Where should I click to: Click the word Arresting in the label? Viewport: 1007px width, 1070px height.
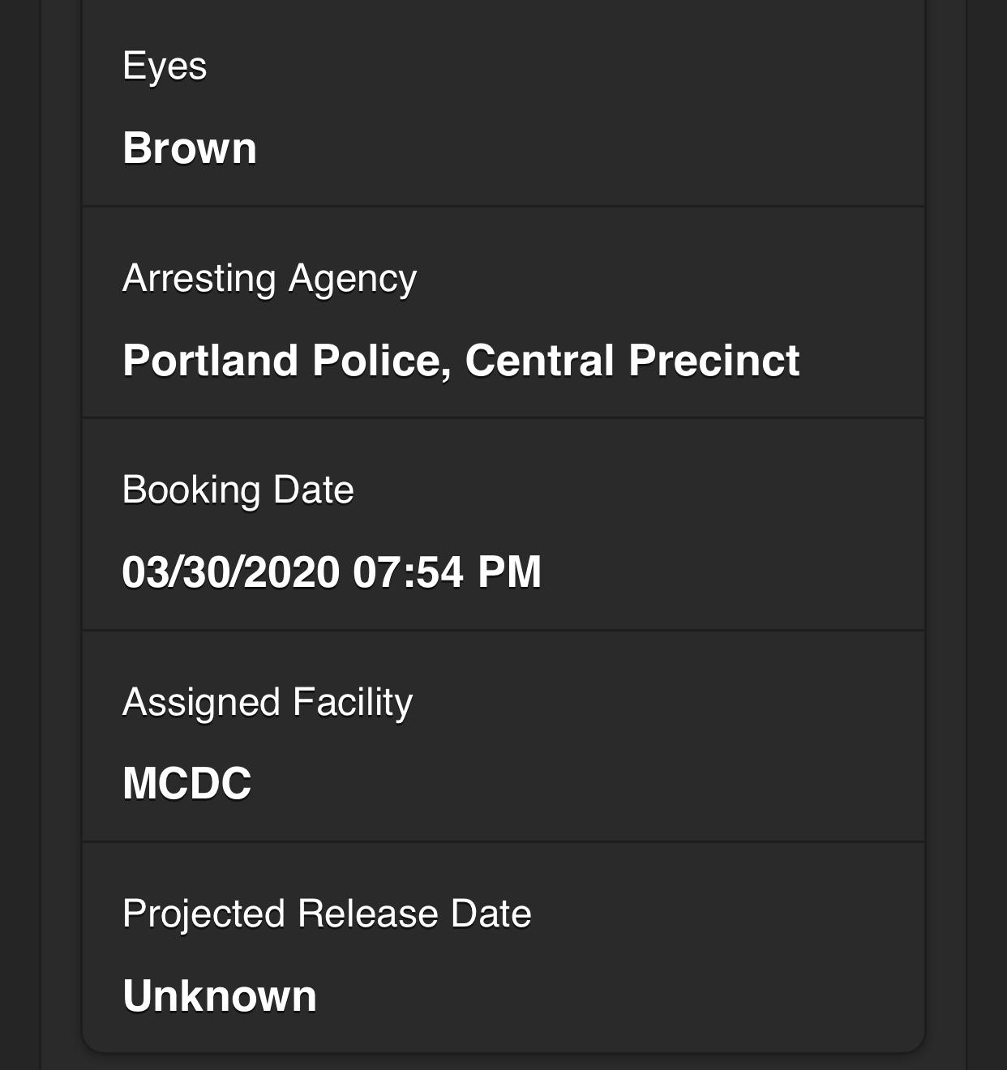coord(199,280)
